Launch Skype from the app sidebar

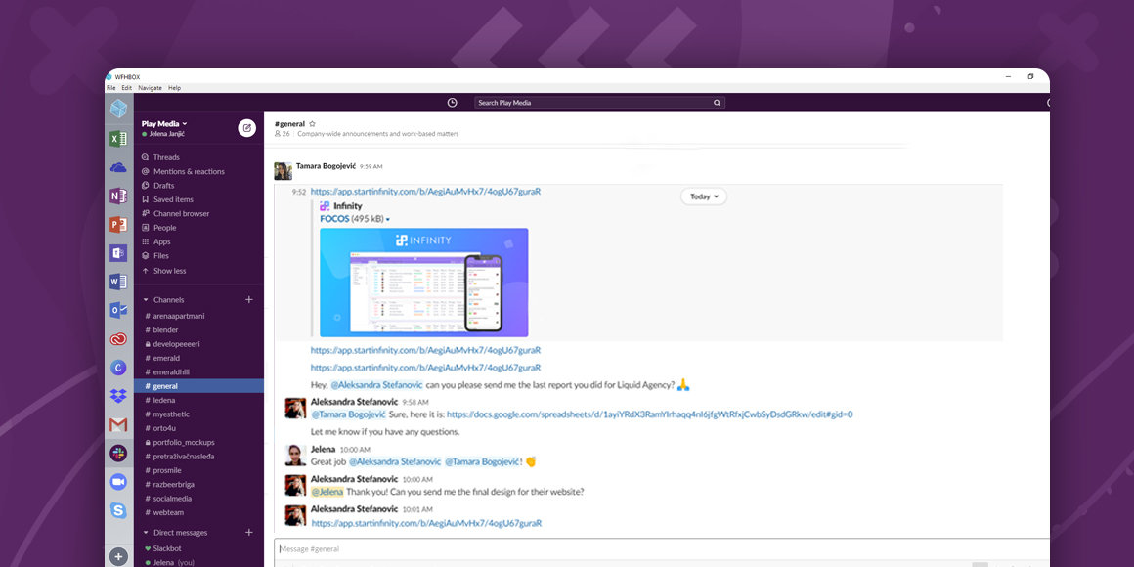click(x=118, y=510)
